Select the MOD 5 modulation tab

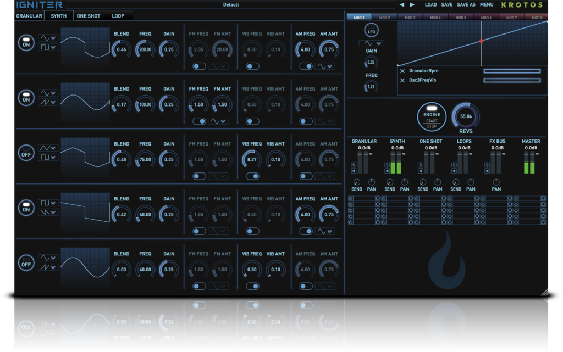point(461,17)
